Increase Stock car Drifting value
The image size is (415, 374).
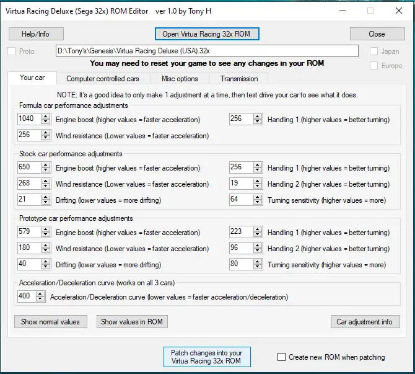46,197
